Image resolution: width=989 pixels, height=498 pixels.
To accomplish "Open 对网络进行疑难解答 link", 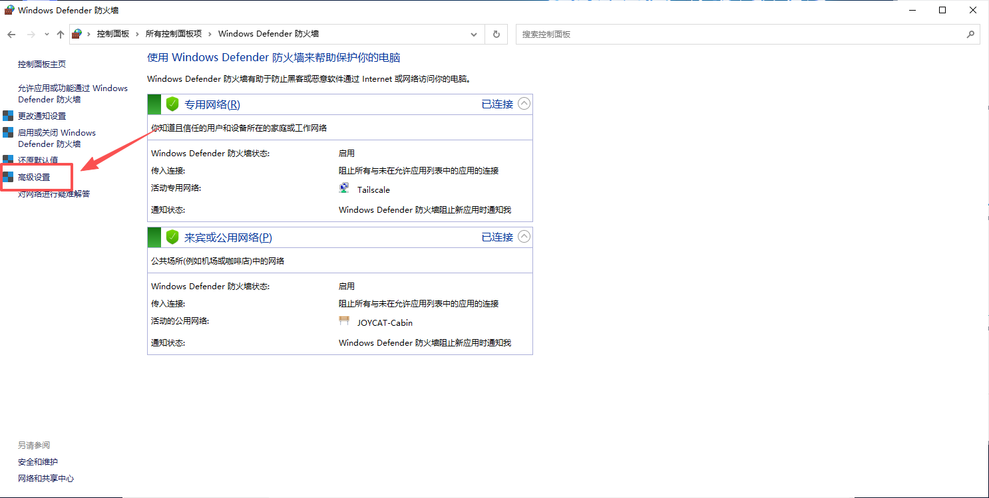I will point(54,194).
